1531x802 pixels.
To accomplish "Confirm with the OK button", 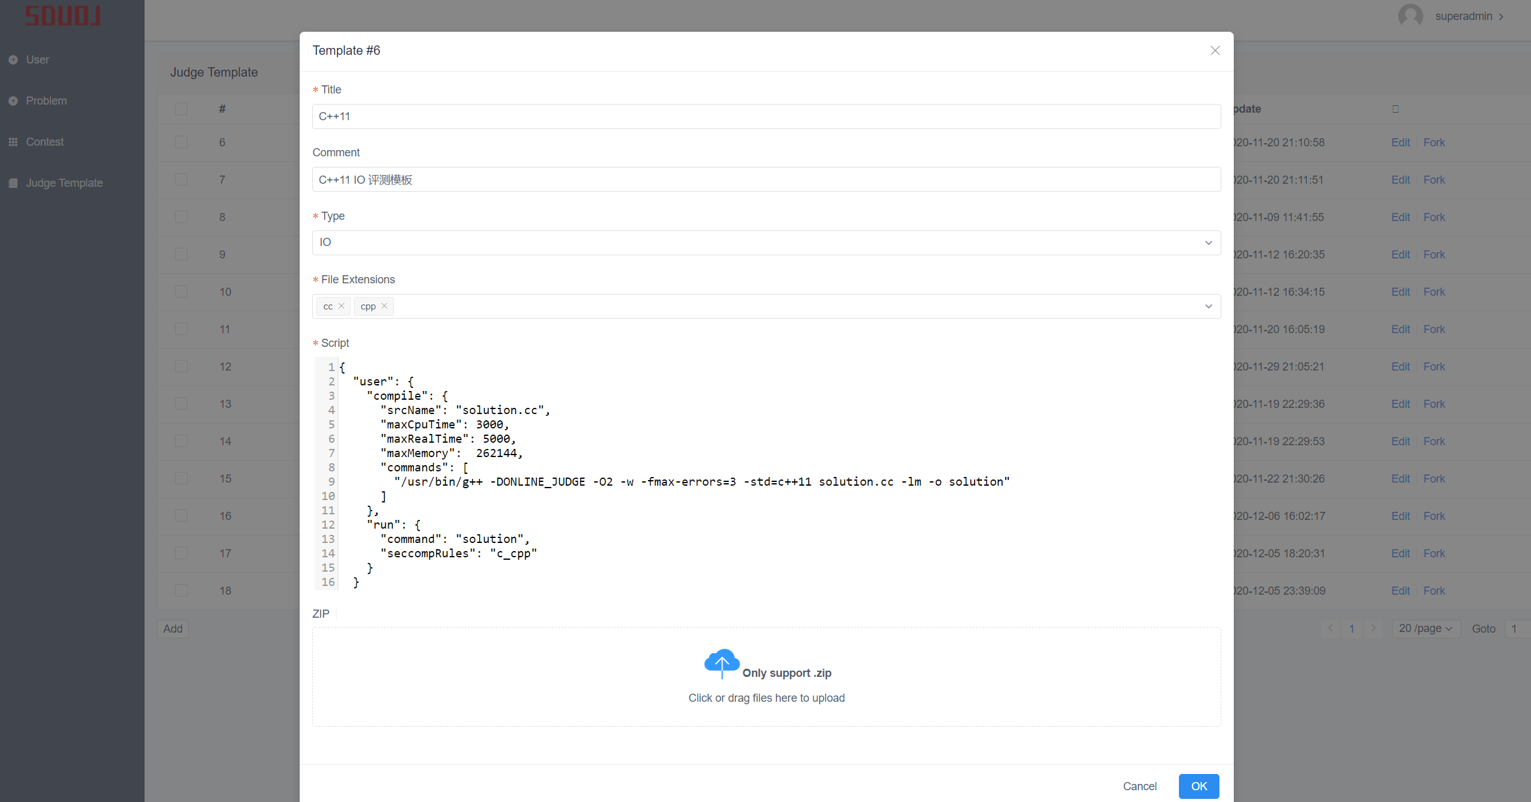I will 1198,786.
